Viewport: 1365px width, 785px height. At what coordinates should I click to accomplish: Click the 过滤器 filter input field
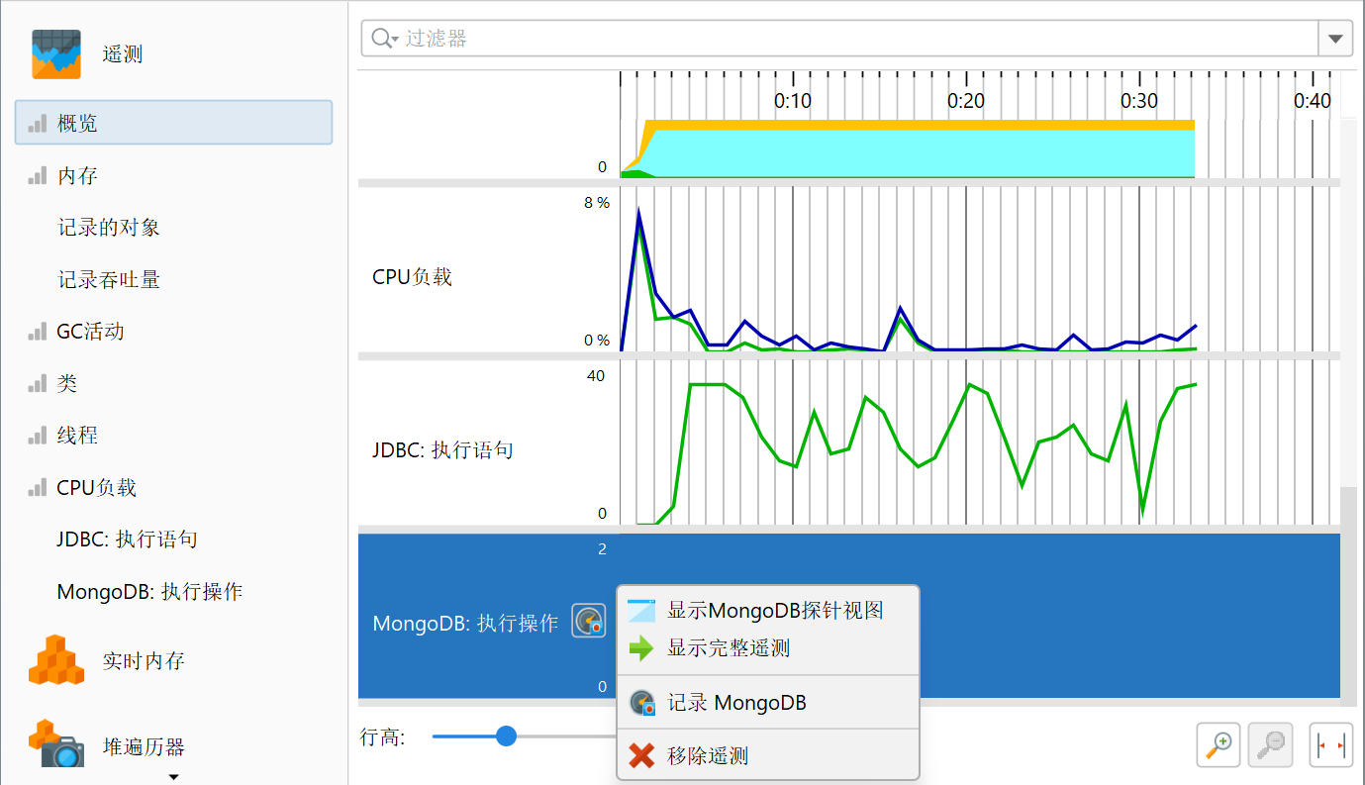(839, 39)
